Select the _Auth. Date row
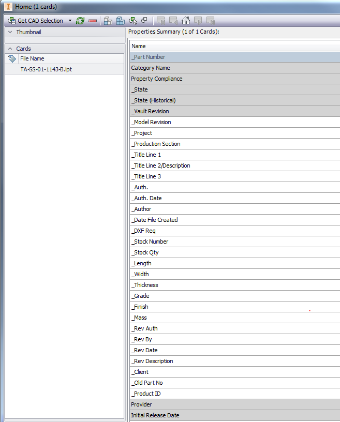 [x=234, y=198]
